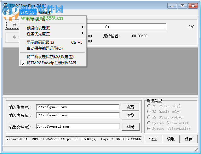Browse for 输入声音 audio file

(130, 115)
